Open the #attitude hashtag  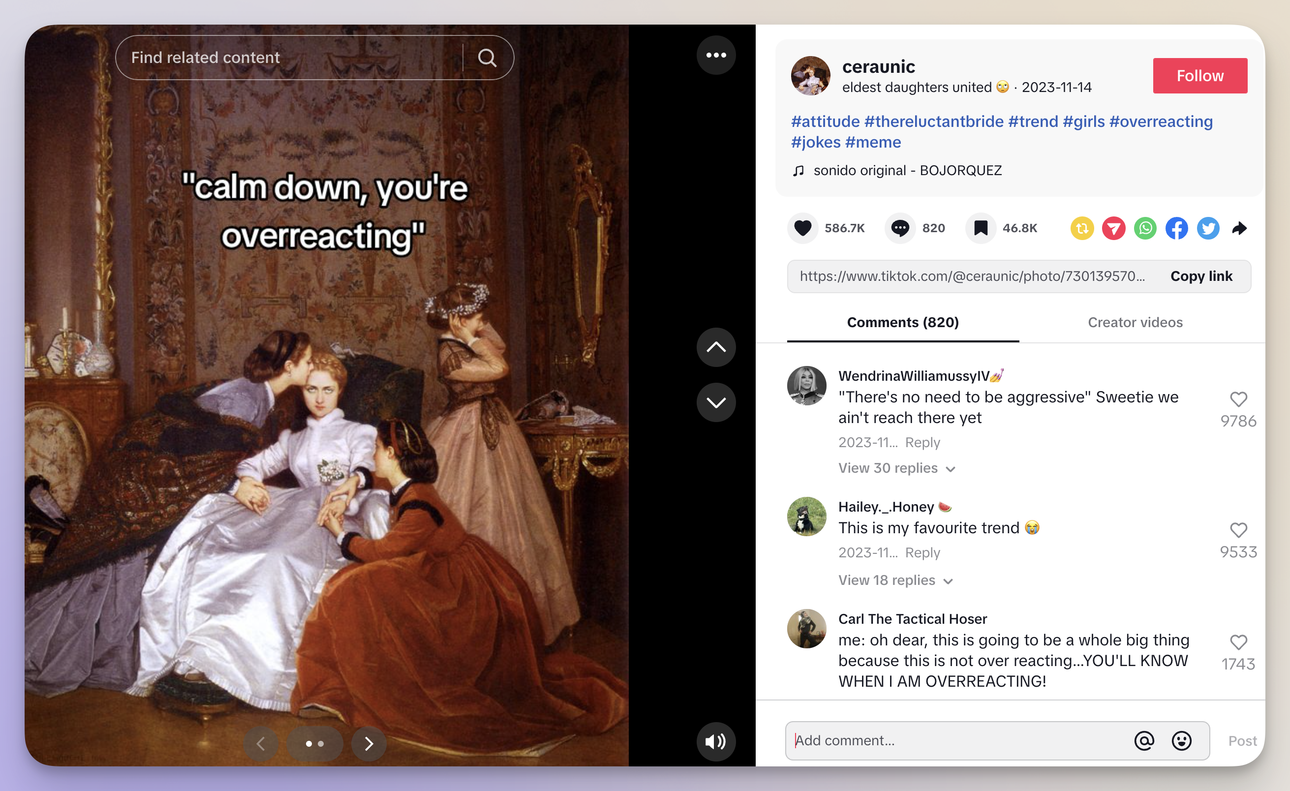tap(825, 122)
